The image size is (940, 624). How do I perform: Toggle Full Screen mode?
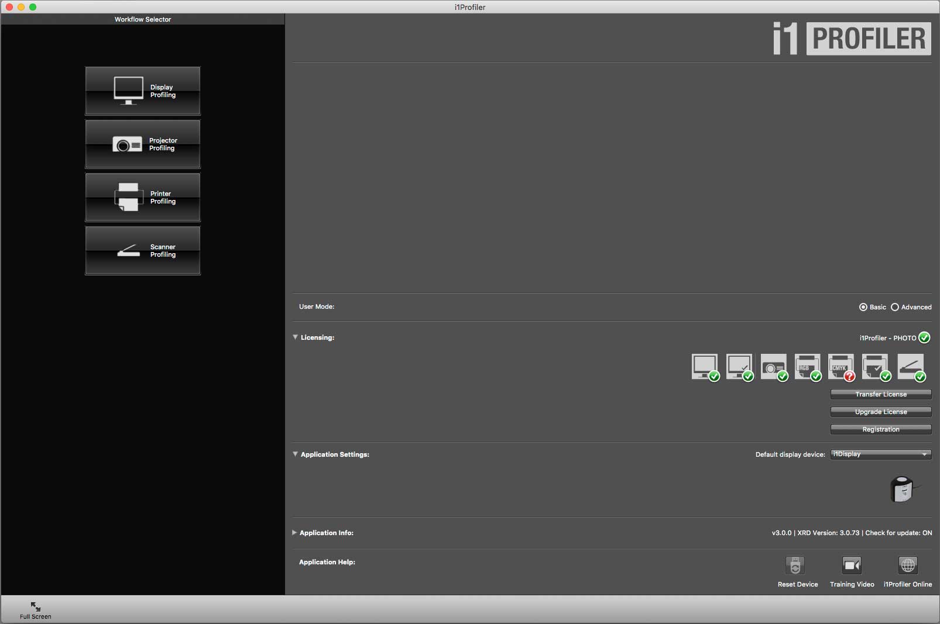click(x=36, y=610)
